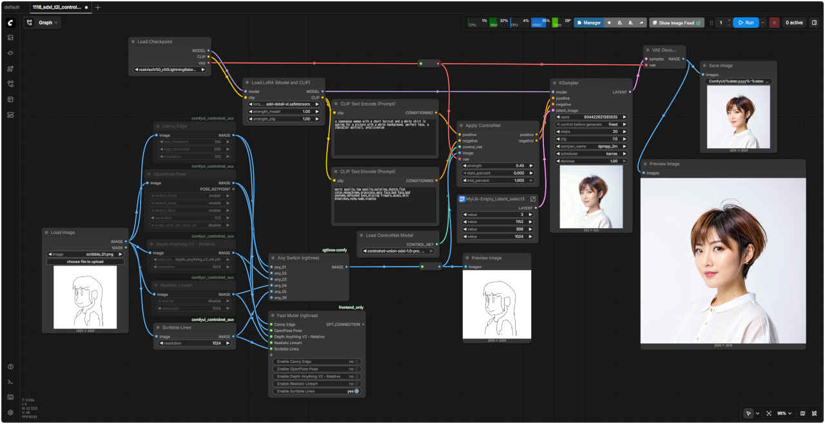Add a new workflow tab
The image size is (825, 424).
tap(98, 7)
